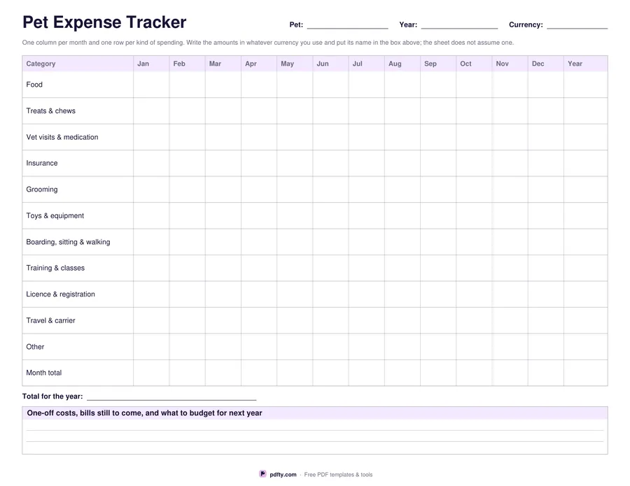Click the instruction sentence below the title

[268, 43]
